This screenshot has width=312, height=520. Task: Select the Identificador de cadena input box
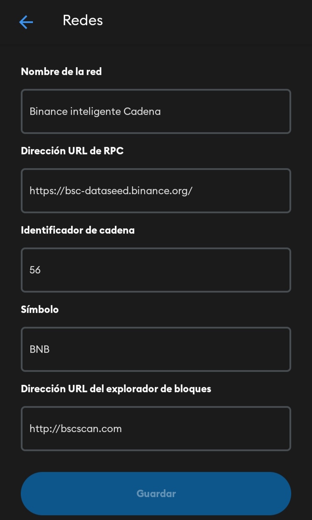(x=156, y=270)
